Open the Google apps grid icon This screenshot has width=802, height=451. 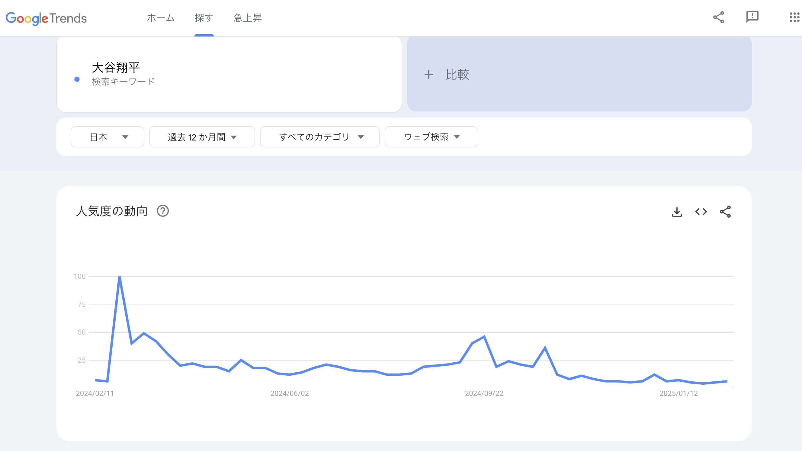click(x=794, y=17)
